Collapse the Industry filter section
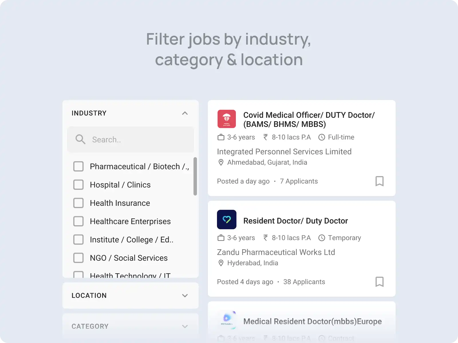Screen dimensions: 458x343 pos(185,113)
